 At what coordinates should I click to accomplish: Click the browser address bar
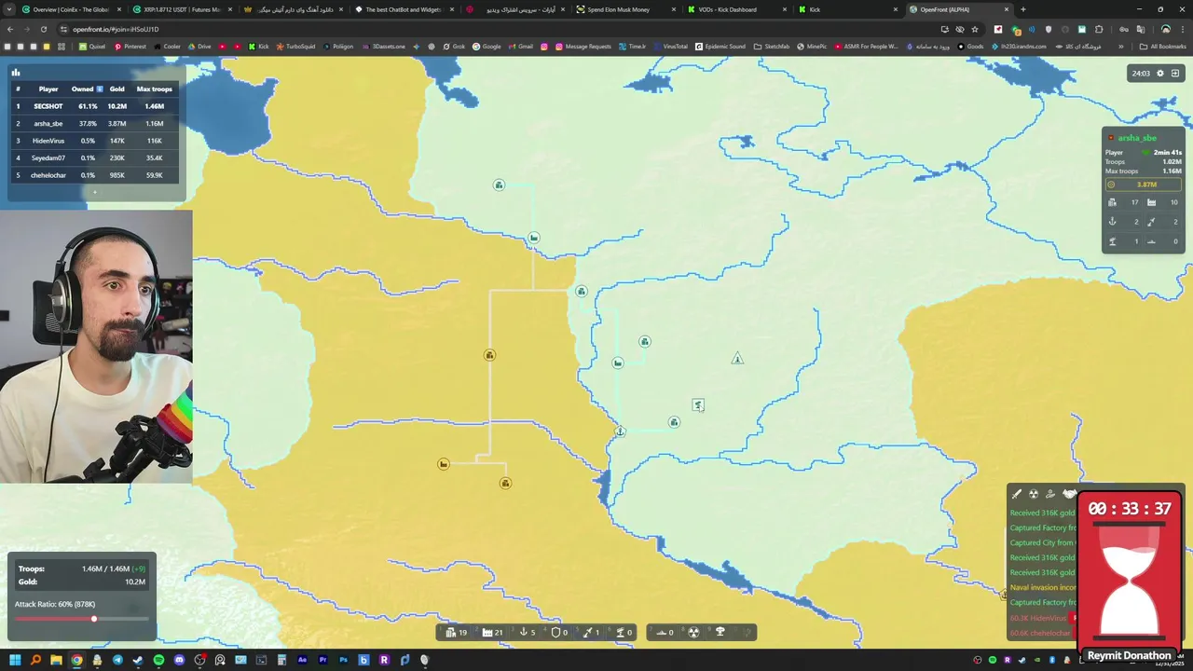[503, 29]
